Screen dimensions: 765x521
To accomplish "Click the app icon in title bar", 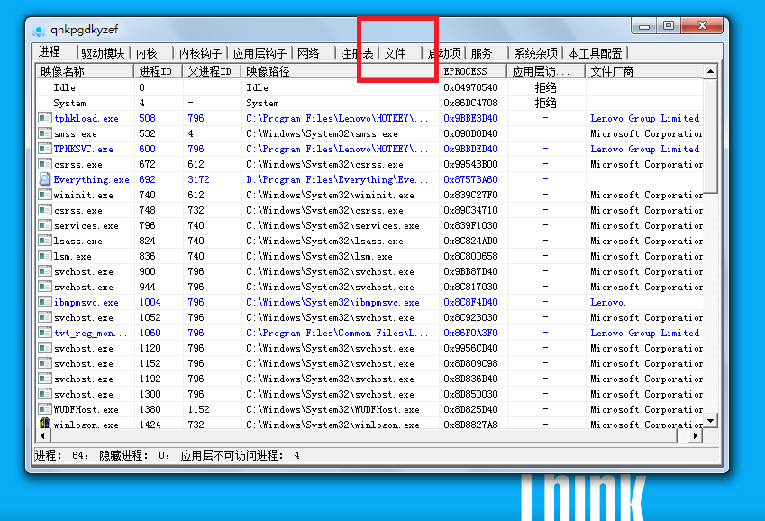I will (x=39, y=31).
